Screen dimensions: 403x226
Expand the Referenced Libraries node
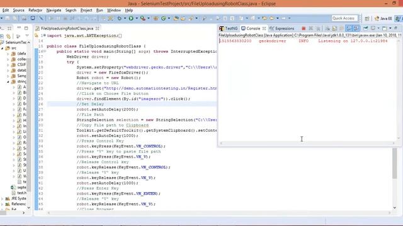click(x=3, y=204)
